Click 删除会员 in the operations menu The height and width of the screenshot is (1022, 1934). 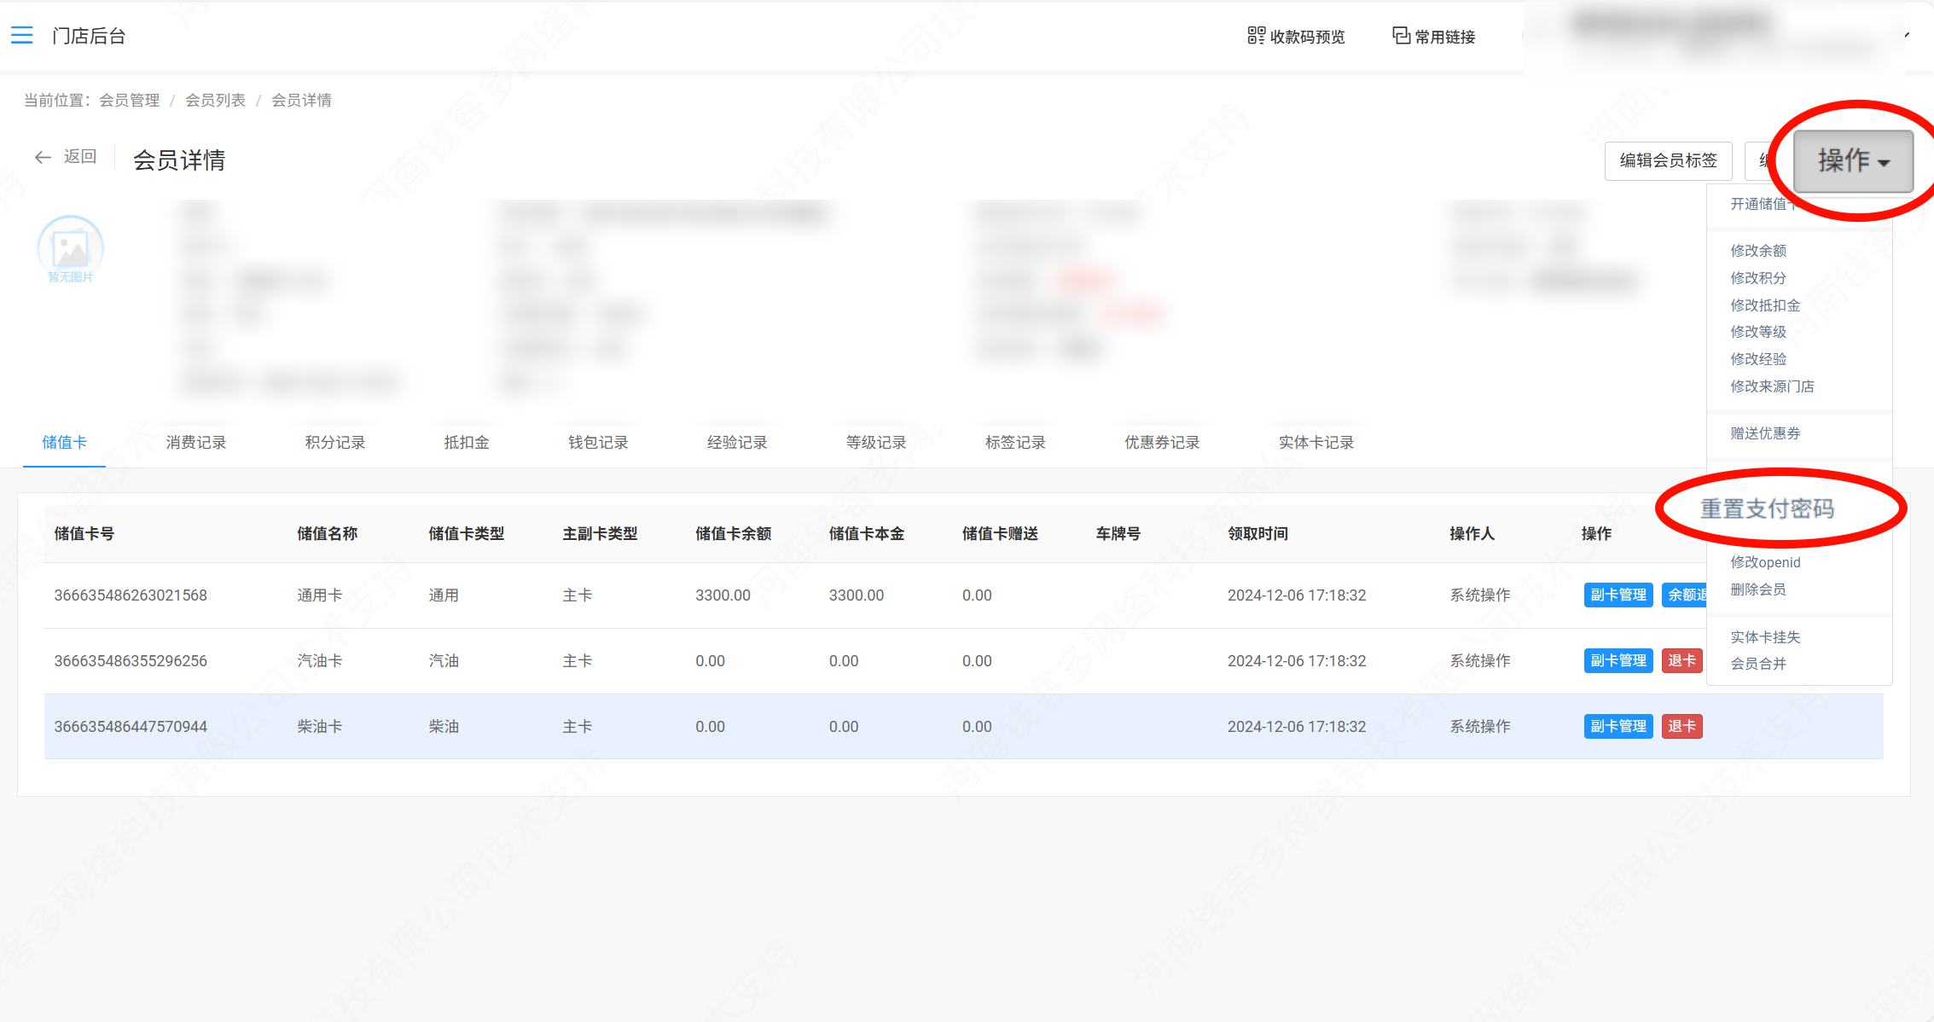1758,589
